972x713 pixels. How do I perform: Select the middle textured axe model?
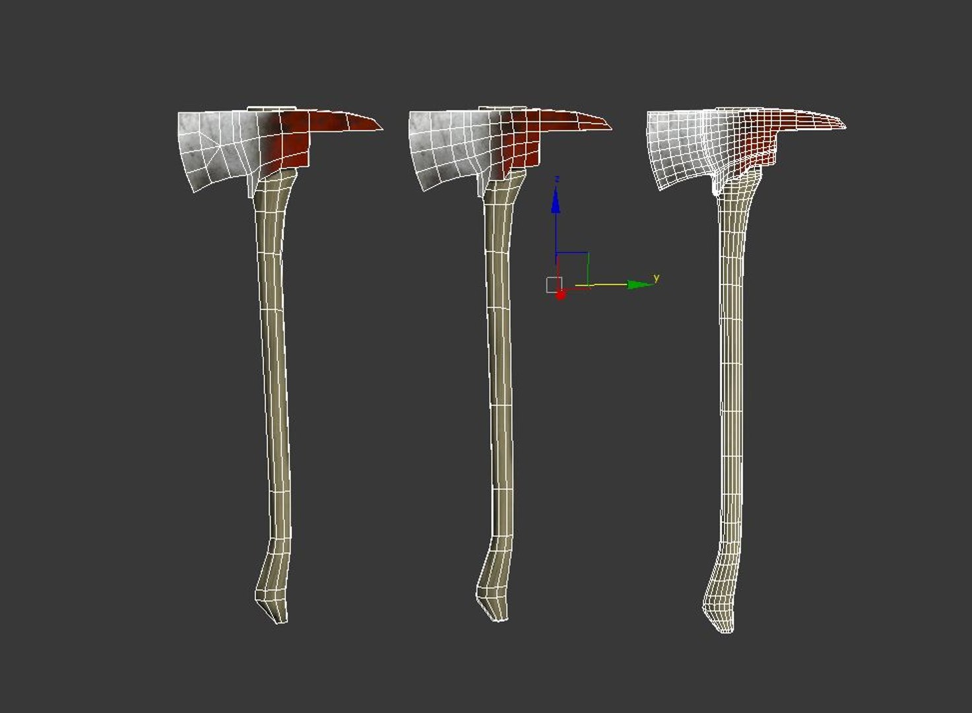[x=500, y=363]
